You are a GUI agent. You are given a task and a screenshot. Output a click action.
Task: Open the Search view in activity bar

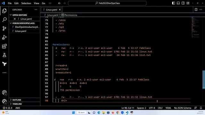click(4, 19)
